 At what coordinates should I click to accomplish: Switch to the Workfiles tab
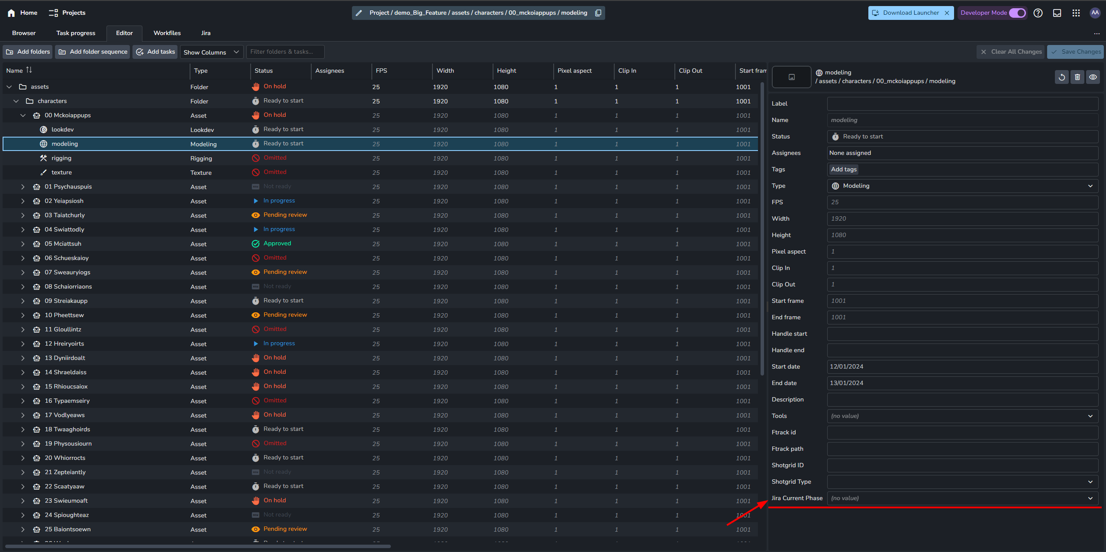click(x=167, y=33)
